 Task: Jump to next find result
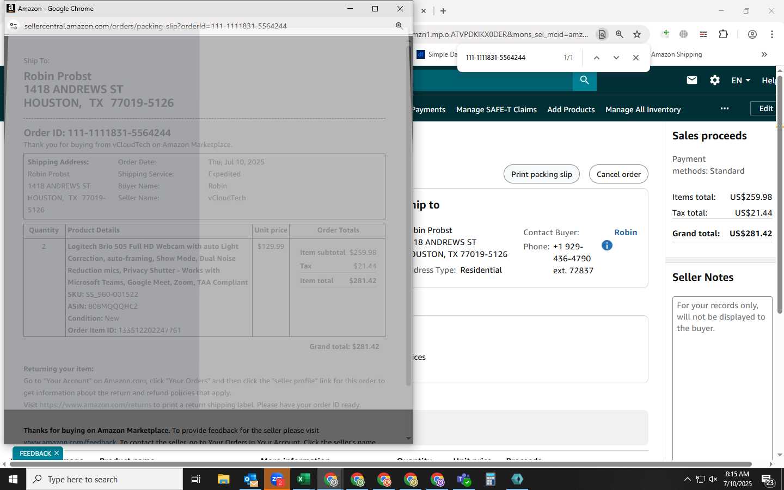616,58
